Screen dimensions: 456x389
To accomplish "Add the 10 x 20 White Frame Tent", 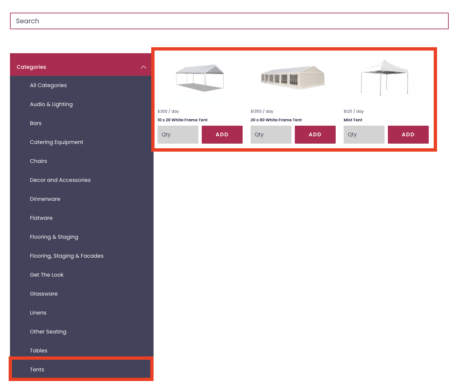I will [x=222, y=135].
